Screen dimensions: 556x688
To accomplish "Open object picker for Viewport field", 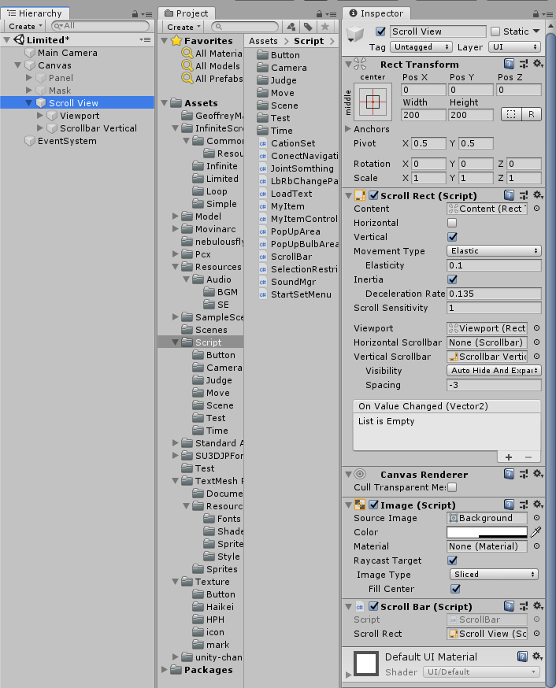I will tap(536, 328).
